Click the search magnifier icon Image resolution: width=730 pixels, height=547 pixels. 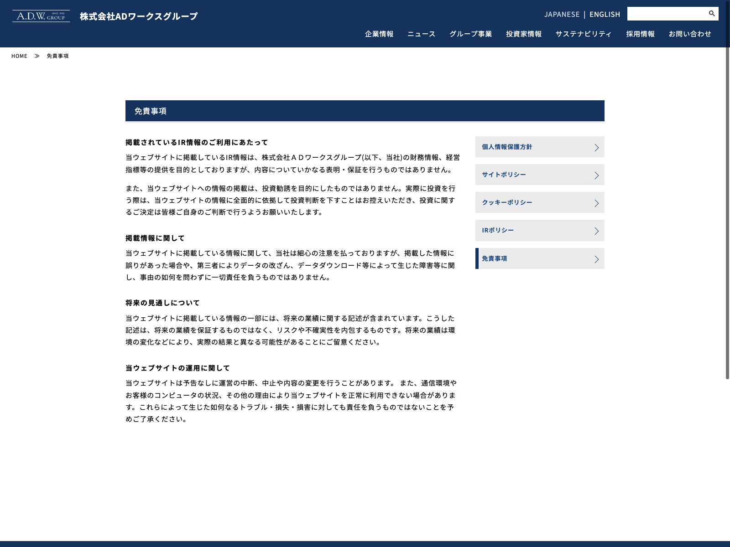point(711,14)
